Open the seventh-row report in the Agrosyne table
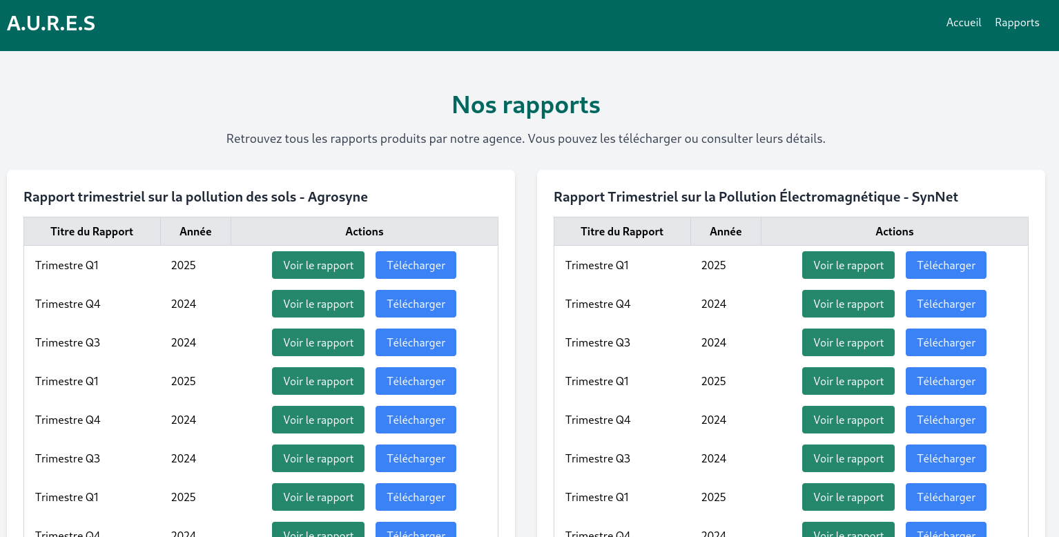This screenshot has height=537, width=1059. (318, 497)
